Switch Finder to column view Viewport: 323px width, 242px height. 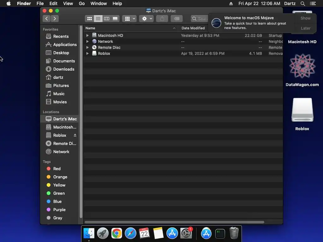point(107,19)
